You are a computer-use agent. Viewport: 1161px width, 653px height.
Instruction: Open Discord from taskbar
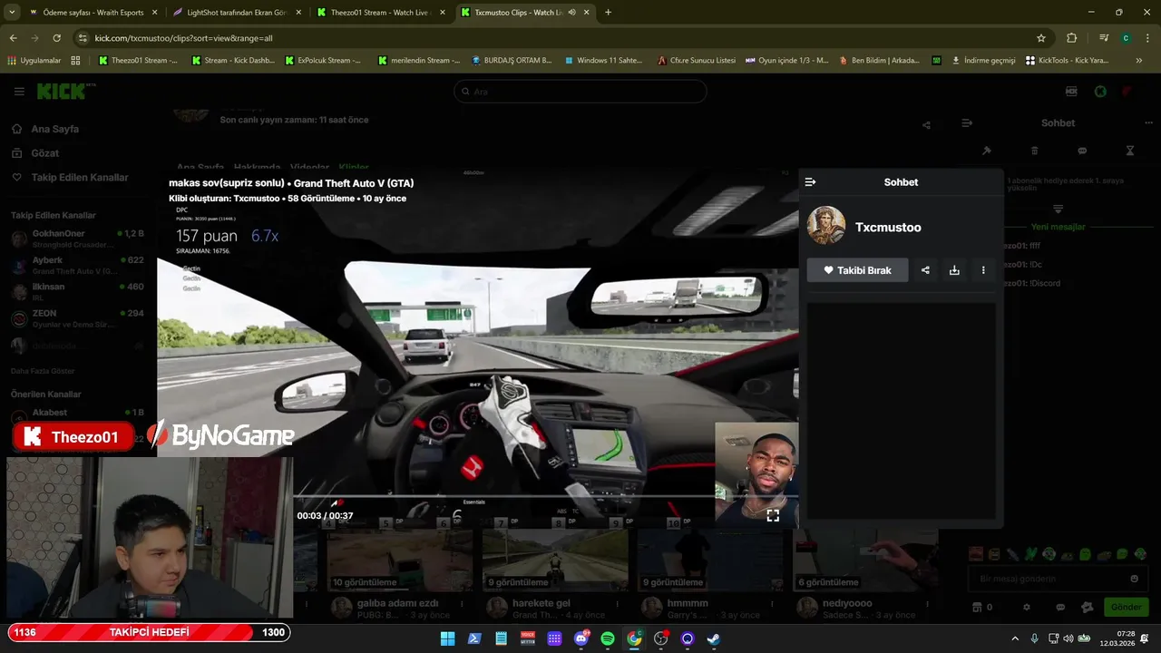(581, 638)
